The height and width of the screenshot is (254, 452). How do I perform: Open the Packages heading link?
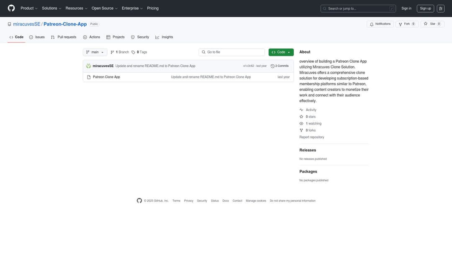point(308,171)
